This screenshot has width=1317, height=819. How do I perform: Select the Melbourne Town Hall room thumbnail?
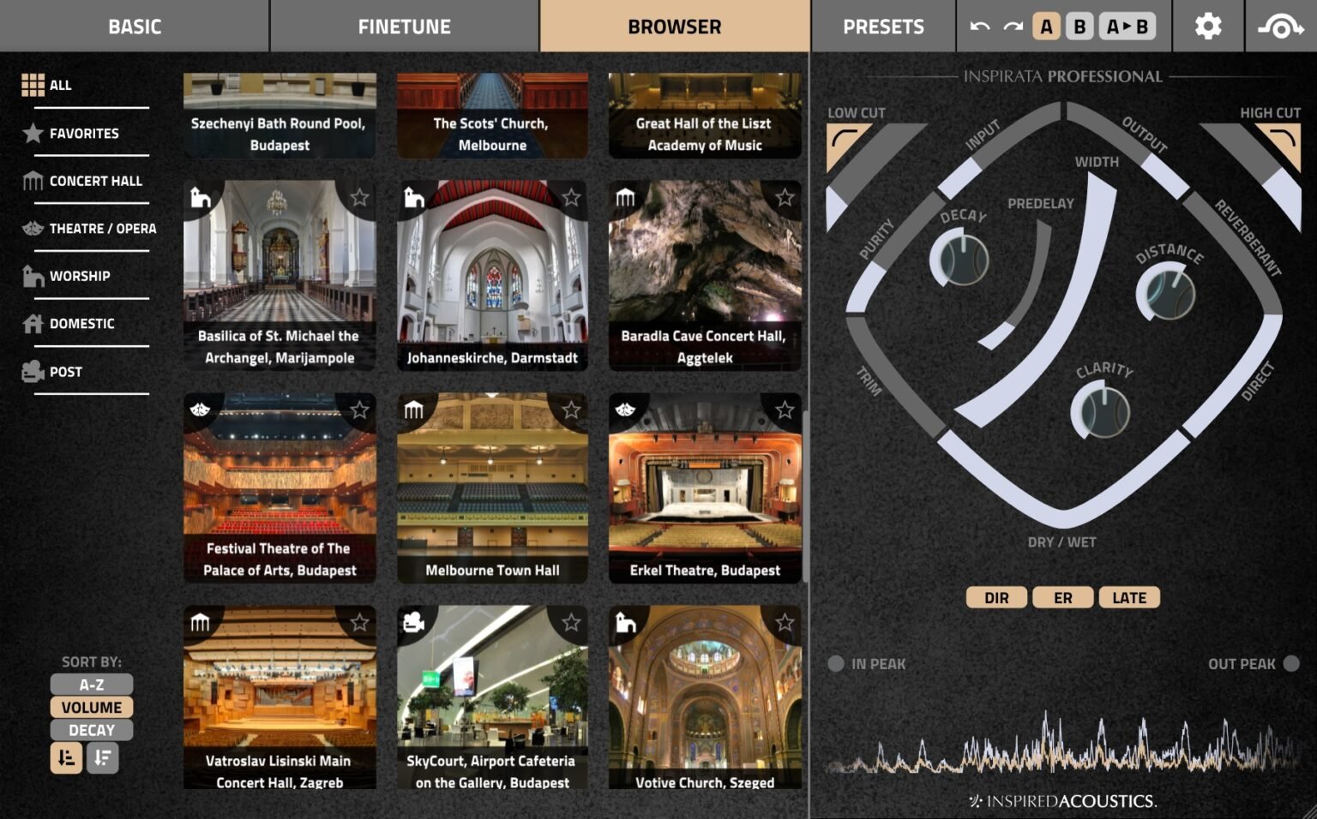(492, 487)
